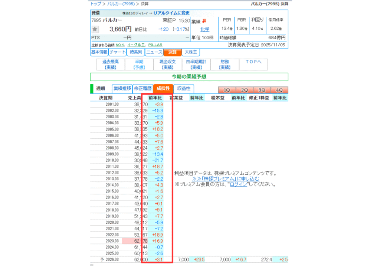380x266 pixels.
Task: Open the ニュース tab
Action: coord(154,52)
